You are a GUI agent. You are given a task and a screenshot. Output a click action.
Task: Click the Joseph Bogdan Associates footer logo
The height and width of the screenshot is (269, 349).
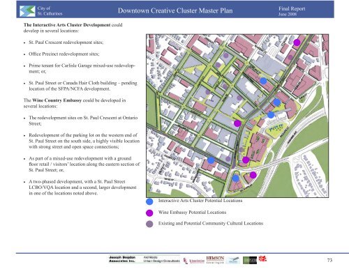(144, 259)
